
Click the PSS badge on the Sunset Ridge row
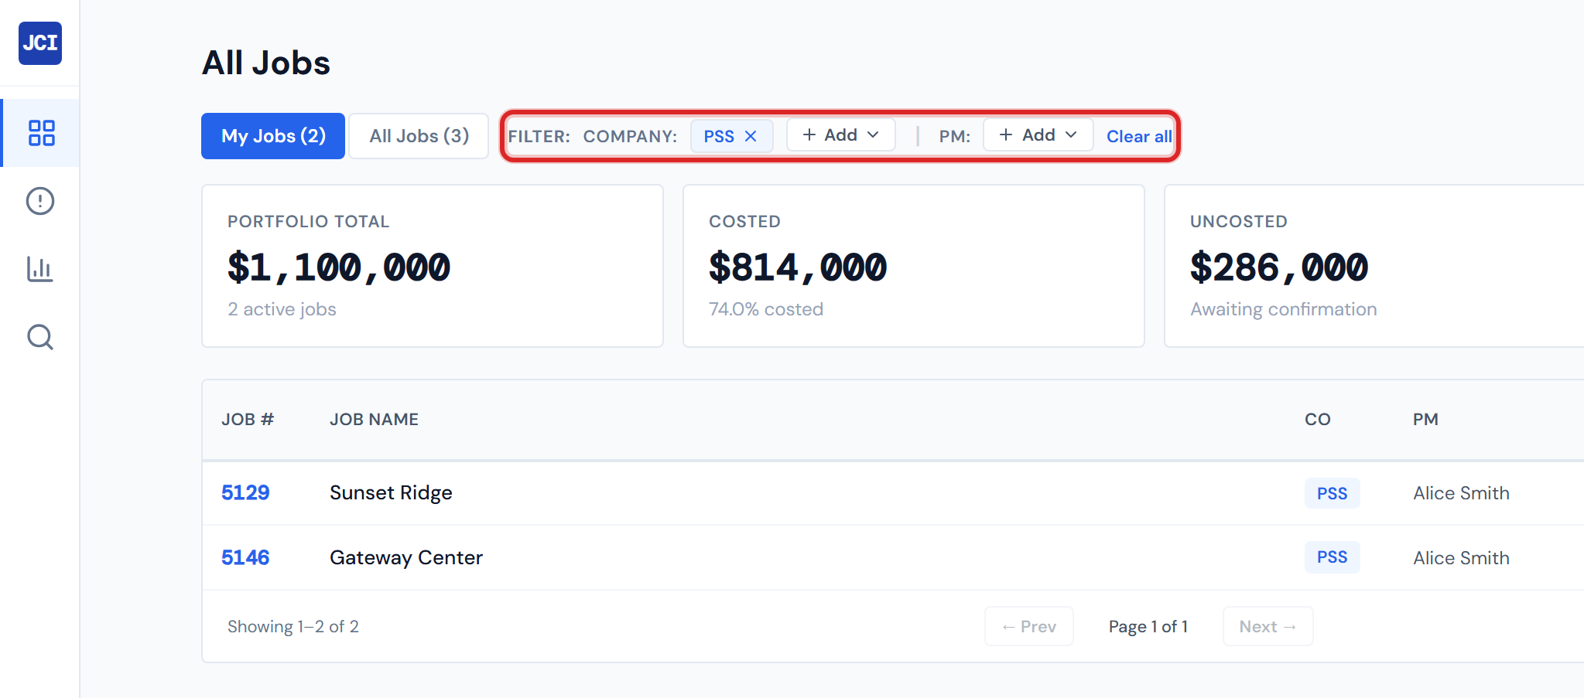tap(1332, 492)
